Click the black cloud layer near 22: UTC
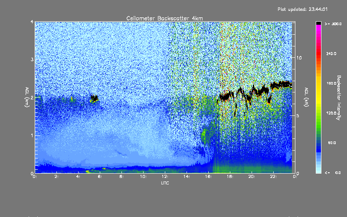This screenshot has height=217, width=347. tap(281, 85)
